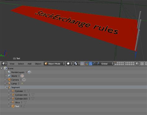This screenshot has width=147, height=115.
Task: Select the Slice label
Action: point(17,103)
